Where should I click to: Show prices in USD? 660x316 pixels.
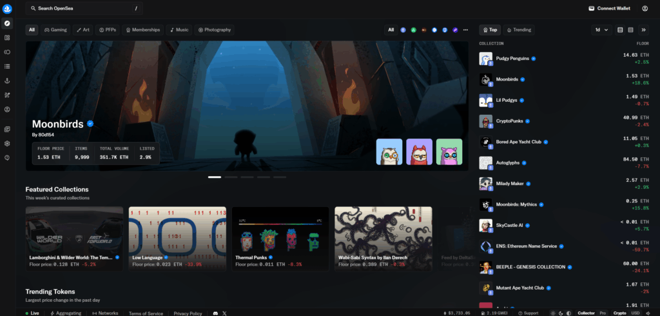point(636,313)
